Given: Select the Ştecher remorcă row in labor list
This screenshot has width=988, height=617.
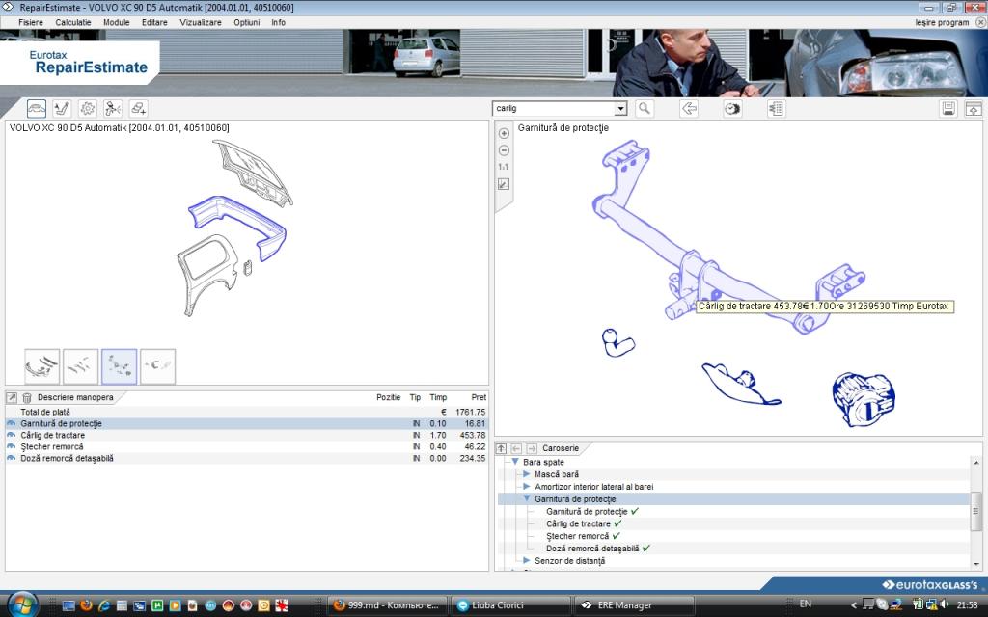Looking at the screenshot, I should [246, 446].
